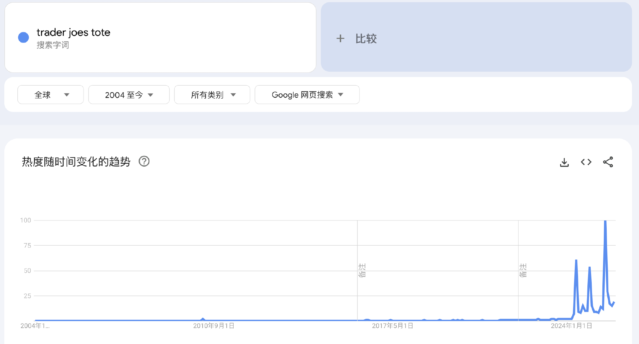Click the 备注 note marker near 2024
This screenshot has height=344, width=639.
pyautogui.click(x=523, y=271)
